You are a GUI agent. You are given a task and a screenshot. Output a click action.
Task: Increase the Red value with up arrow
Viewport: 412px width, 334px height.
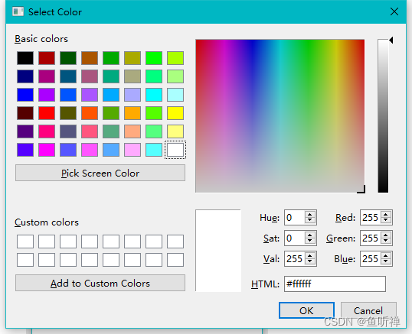tap(386, 214)
